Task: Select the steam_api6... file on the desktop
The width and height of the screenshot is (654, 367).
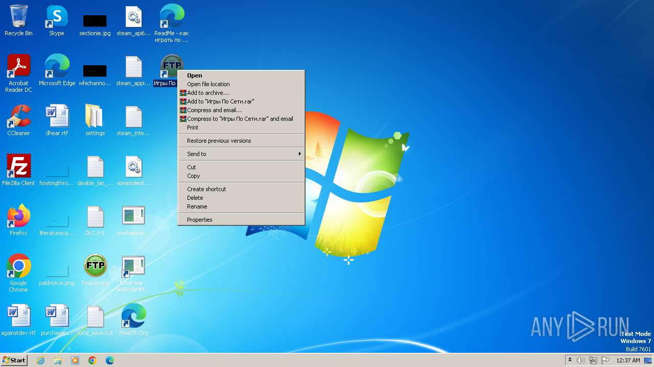Action: [133, 20]
